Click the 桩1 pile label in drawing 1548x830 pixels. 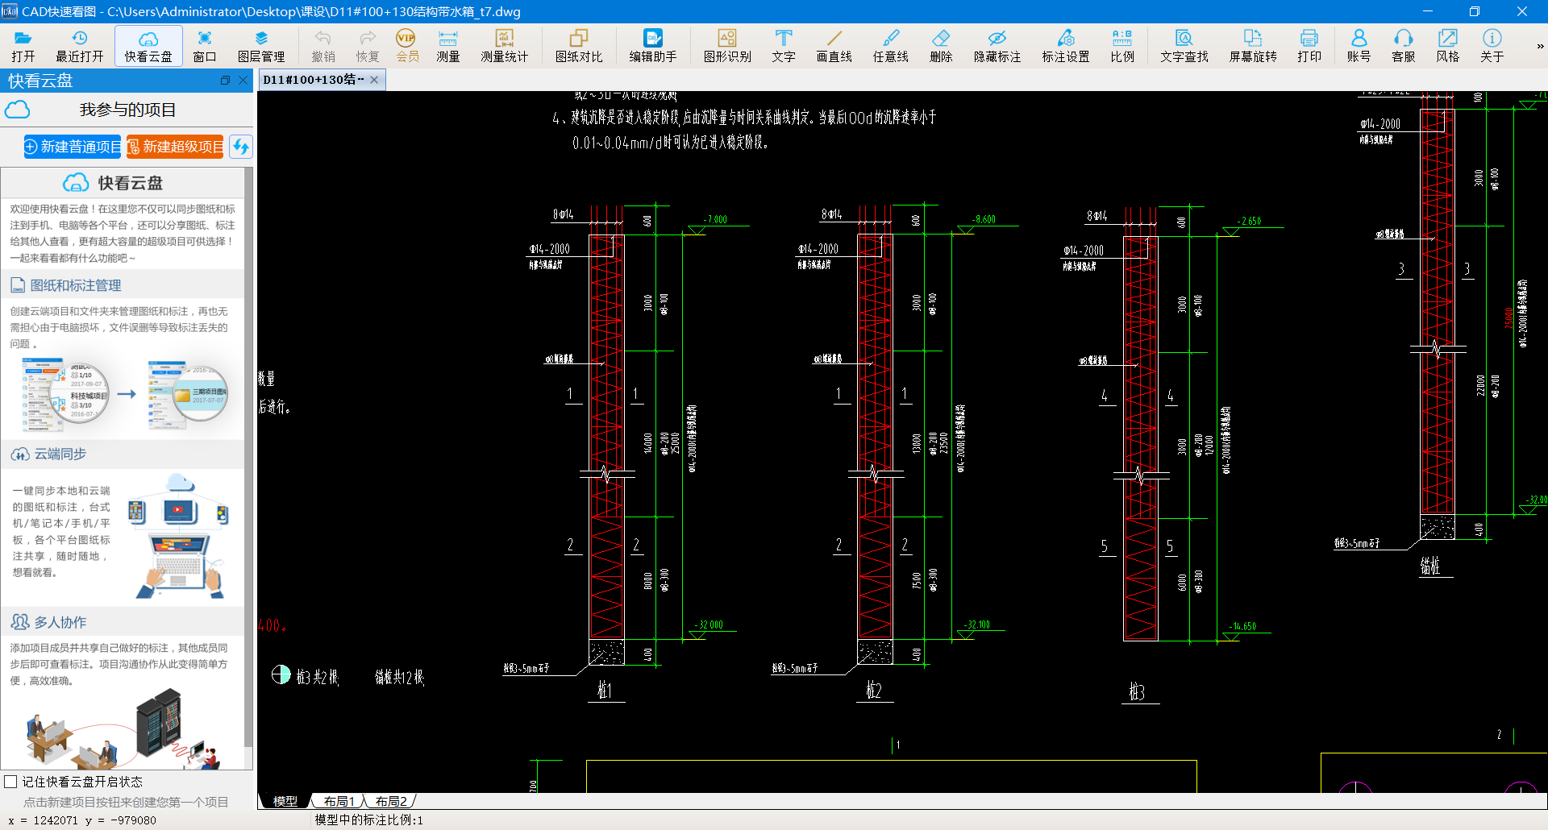(x=605, y=690)
